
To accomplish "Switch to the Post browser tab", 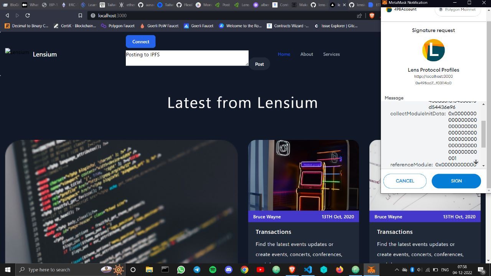I will pos(222,5).
